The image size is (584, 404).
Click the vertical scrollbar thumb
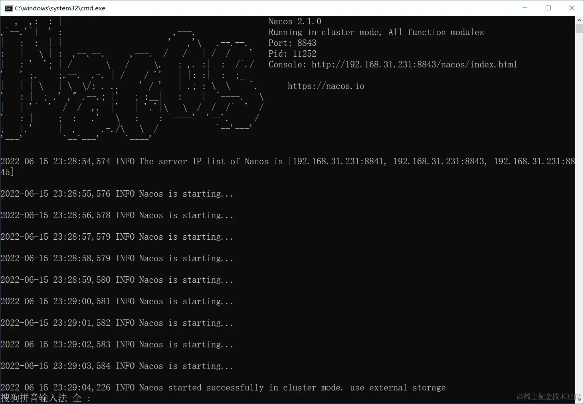[x=579, y=28]
